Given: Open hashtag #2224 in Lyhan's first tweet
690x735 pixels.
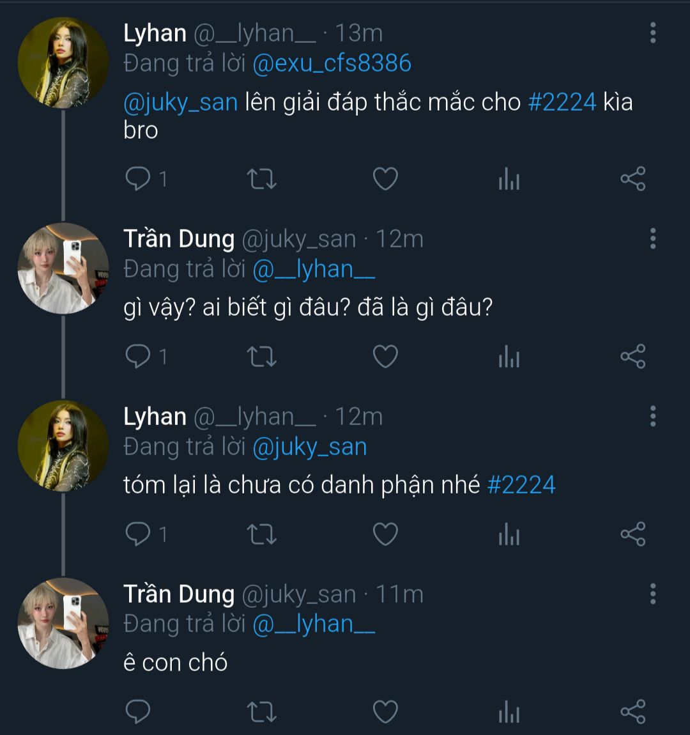Looking at the screenshot, I should (x=562, y=102).
